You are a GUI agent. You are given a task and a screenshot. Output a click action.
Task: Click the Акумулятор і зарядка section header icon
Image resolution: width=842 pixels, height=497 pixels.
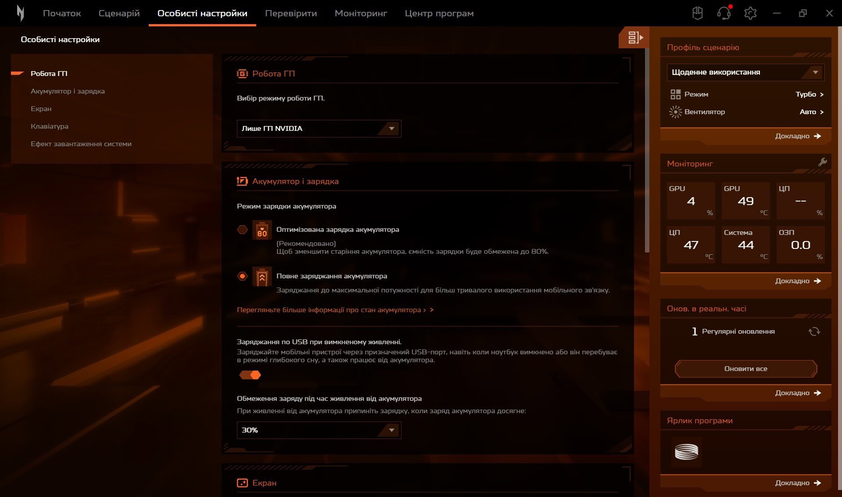(x=242, y=181)
